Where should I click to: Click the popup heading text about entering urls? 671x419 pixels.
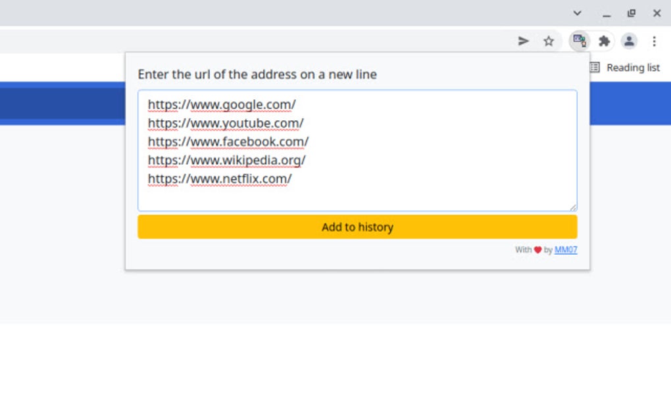click(257, 74)
